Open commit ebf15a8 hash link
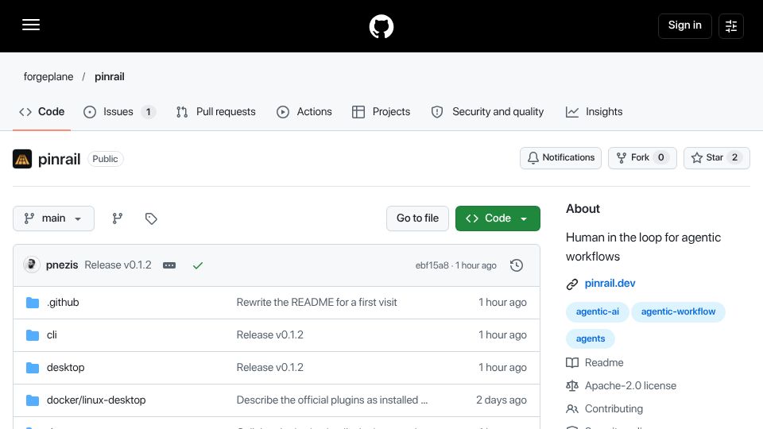 [432, 265]
